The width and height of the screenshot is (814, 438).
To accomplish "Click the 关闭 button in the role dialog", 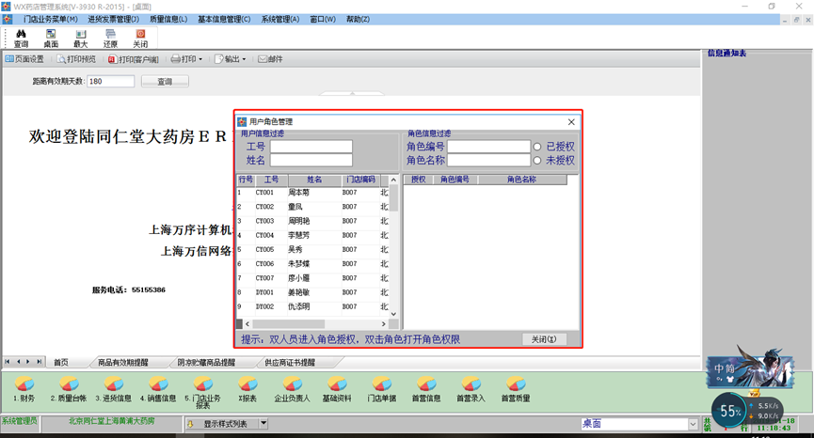I will 544,339.
